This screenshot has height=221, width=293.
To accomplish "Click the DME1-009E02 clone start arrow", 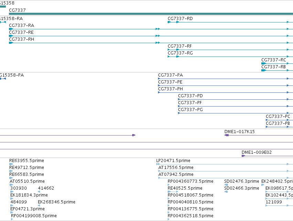I will (243, 156).
